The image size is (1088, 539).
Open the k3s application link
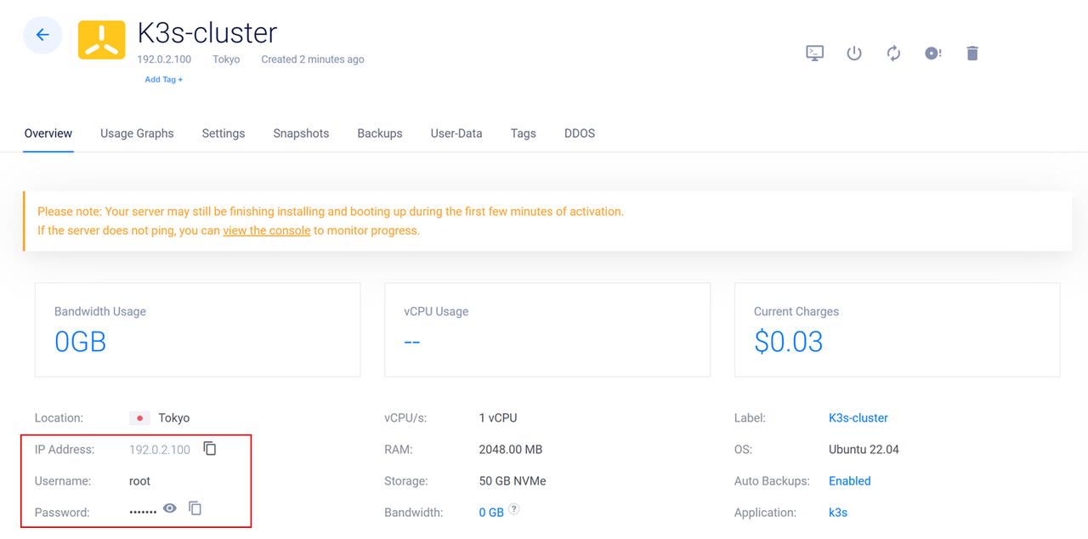837,512
